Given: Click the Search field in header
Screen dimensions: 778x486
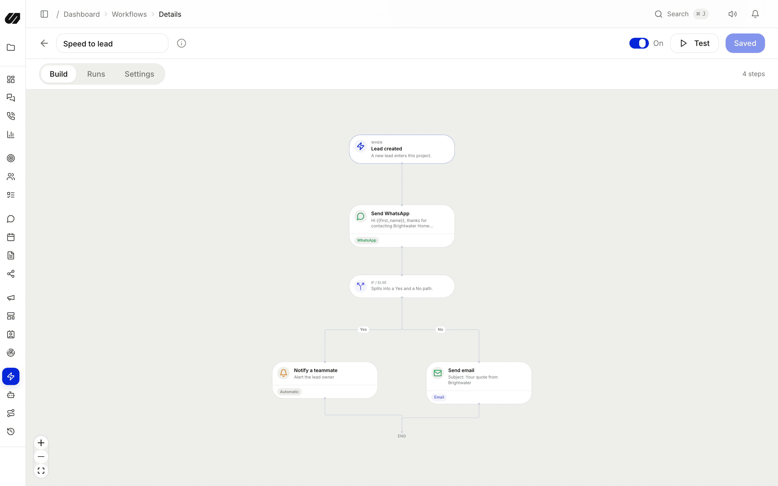Looking at the screenshot, I should click(x=681, y=14).
